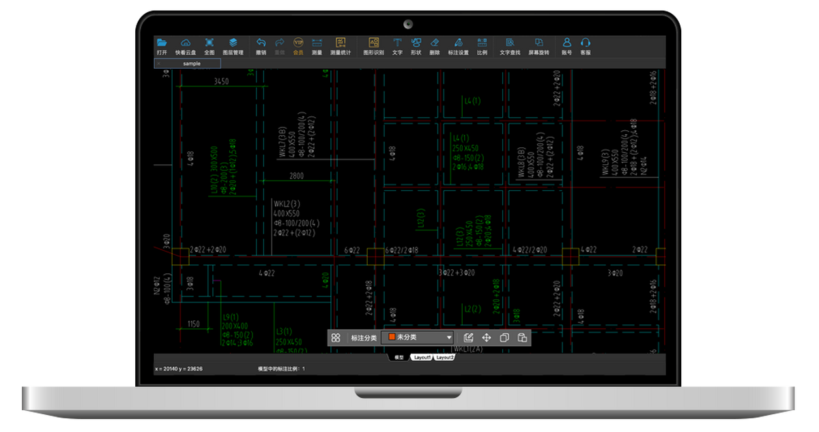The height and width of the screenshot is (432, 819).
Task: Click the move icon in annotation bar
Action: [x=487, y=337]
